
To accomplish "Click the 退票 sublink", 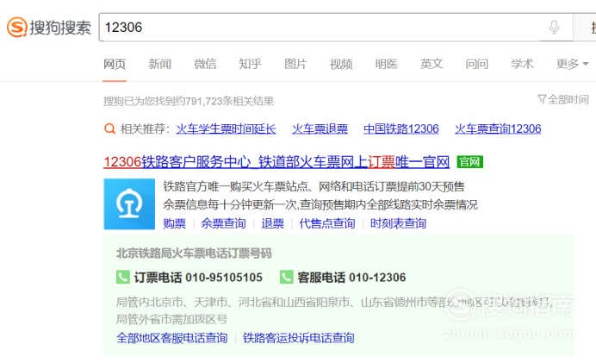I will pos(272,223).
